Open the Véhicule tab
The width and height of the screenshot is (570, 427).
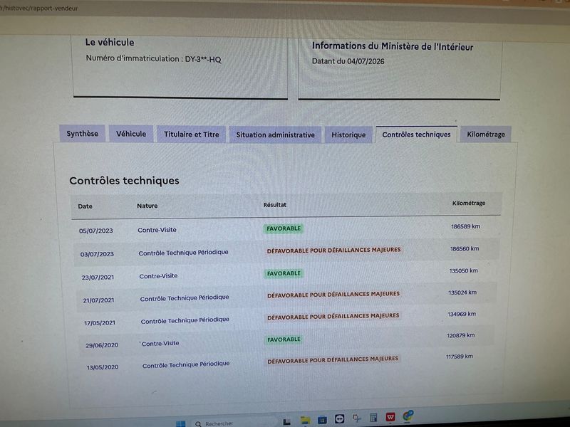pos(131,134)
